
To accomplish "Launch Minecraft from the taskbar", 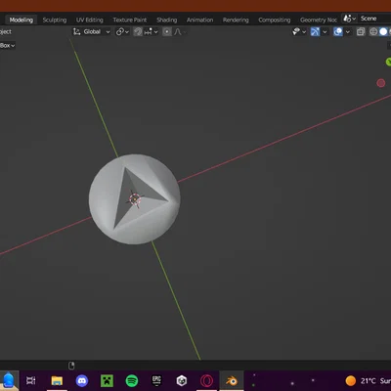I will click(x=107, y=380).
